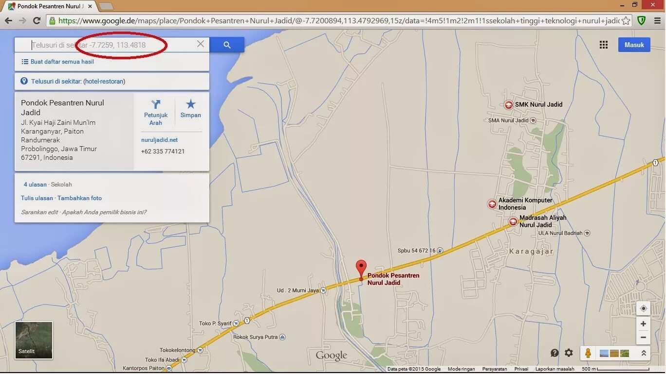This screenshot has height=374, width=666.
Task: Click Sarankan edit link
Action: [x=39, y=212]
